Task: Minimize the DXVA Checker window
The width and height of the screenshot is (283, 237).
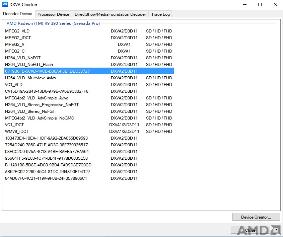Action: tap(245, 4)
